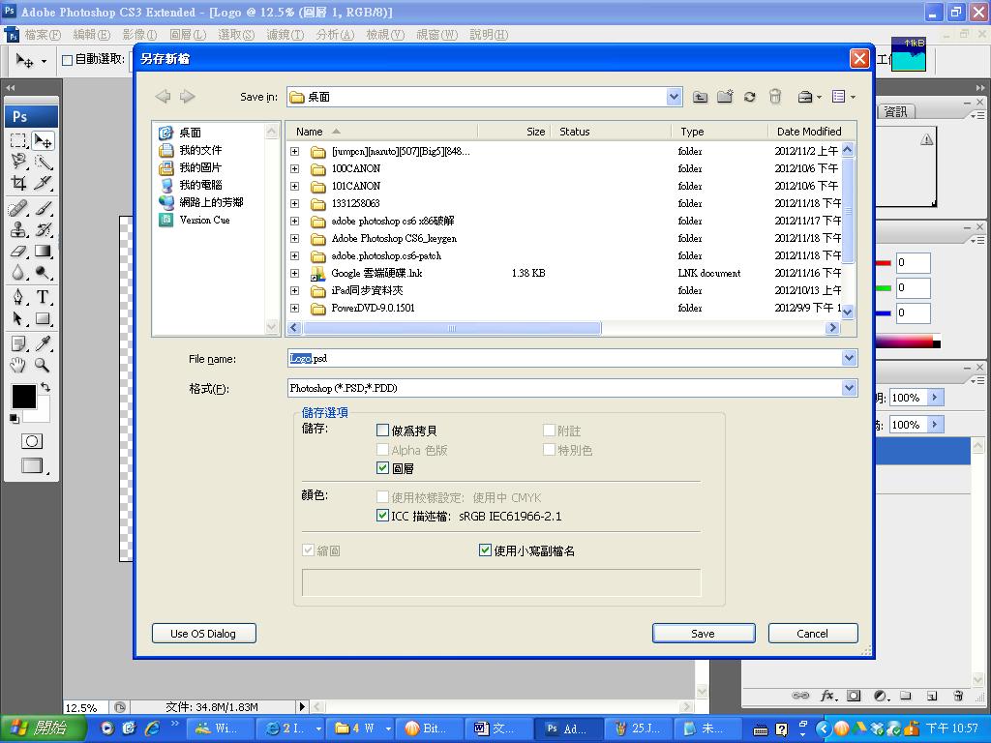Expand the 100CANON folder
The image size is (991, 743).
tap(294, 168)
